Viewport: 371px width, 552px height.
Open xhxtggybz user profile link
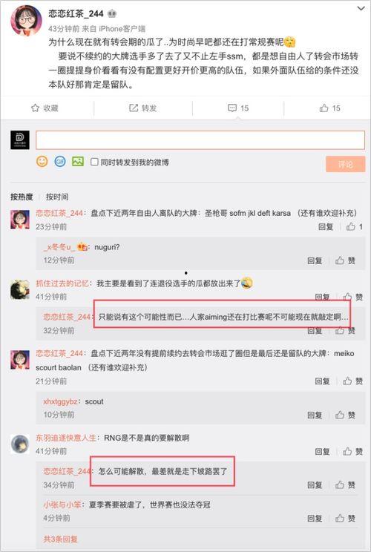(60, 401)
